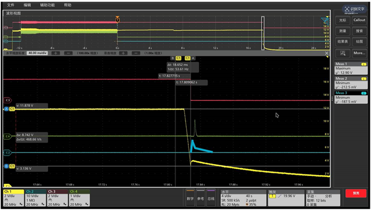
Task: Click the draw-a-box zoom icon
Action: coord(343,53)
